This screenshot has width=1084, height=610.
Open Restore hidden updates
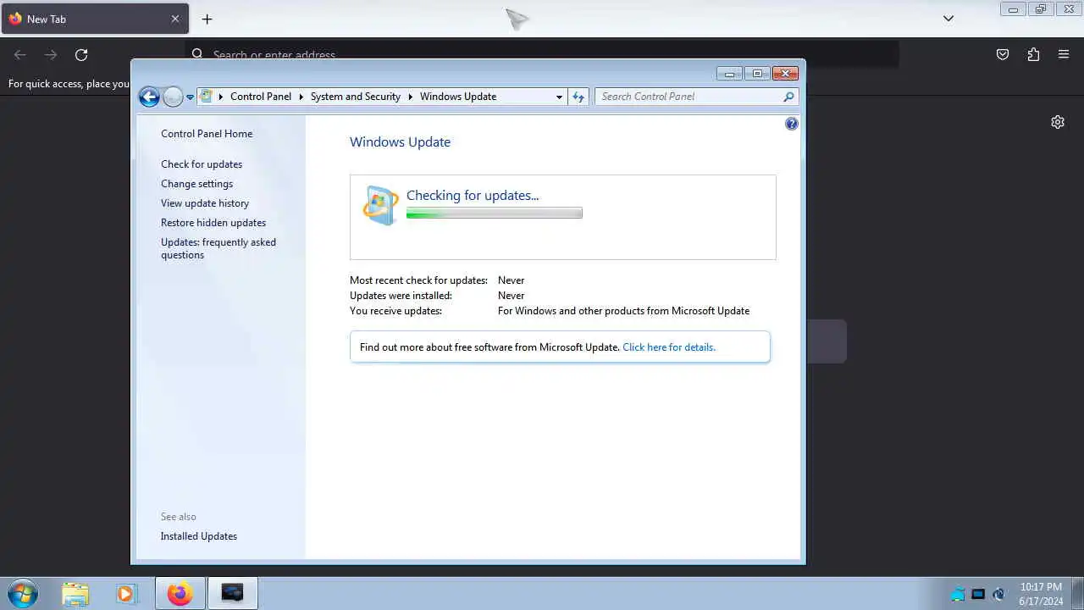click(x=213, y=223)
